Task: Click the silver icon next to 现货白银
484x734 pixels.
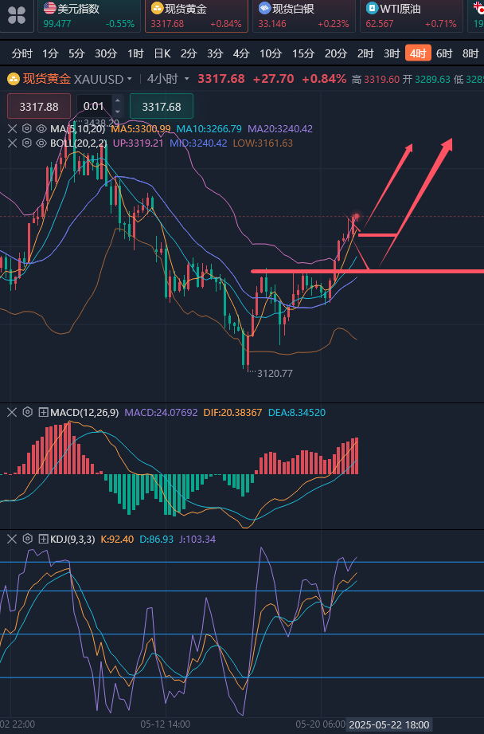Action: pyautogui.click(x=264, y=8)
